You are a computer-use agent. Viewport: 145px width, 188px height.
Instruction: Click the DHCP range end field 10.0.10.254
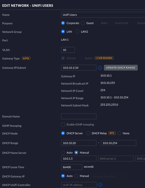(118, 143)
